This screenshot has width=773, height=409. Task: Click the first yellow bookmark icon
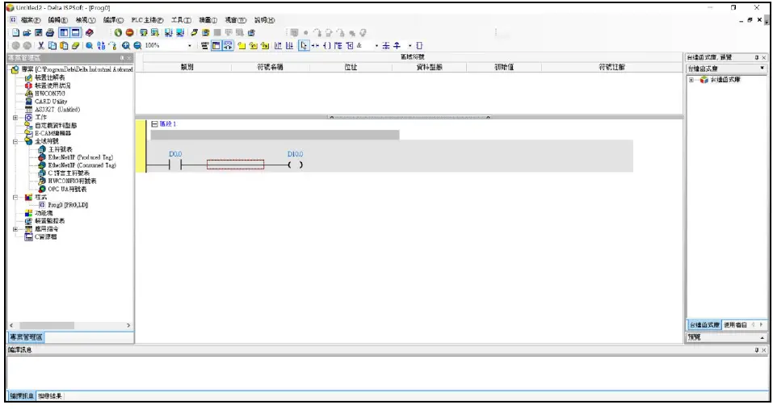242,45
